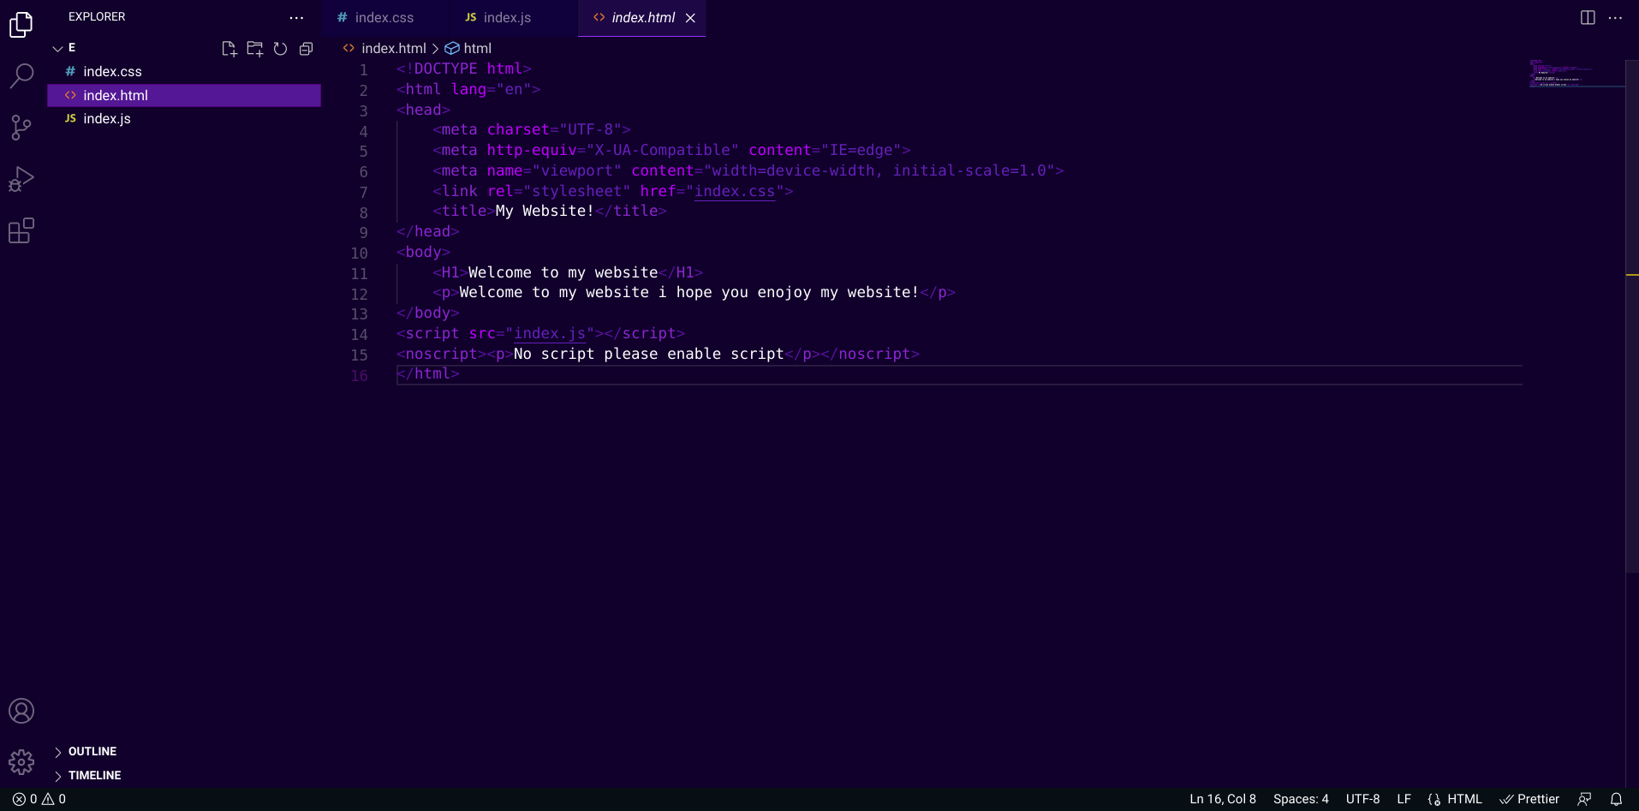Open index.js in file explorer
The width and height of the screenshot is (1639, 811).
click(x=184, y=119)
